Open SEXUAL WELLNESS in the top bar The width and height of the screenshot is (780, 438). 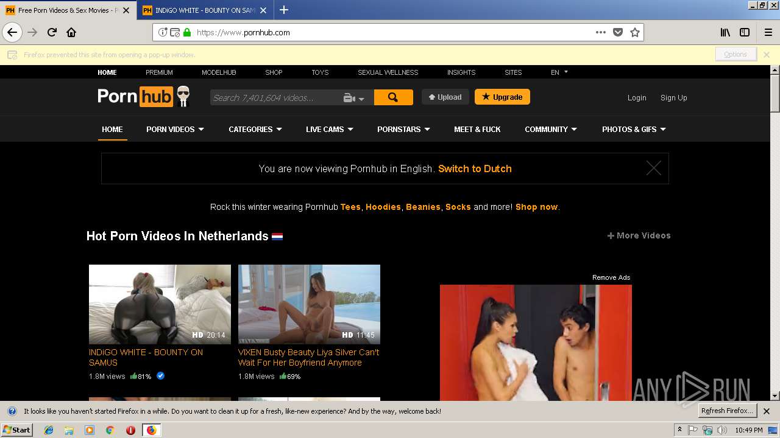click(388, 72)
